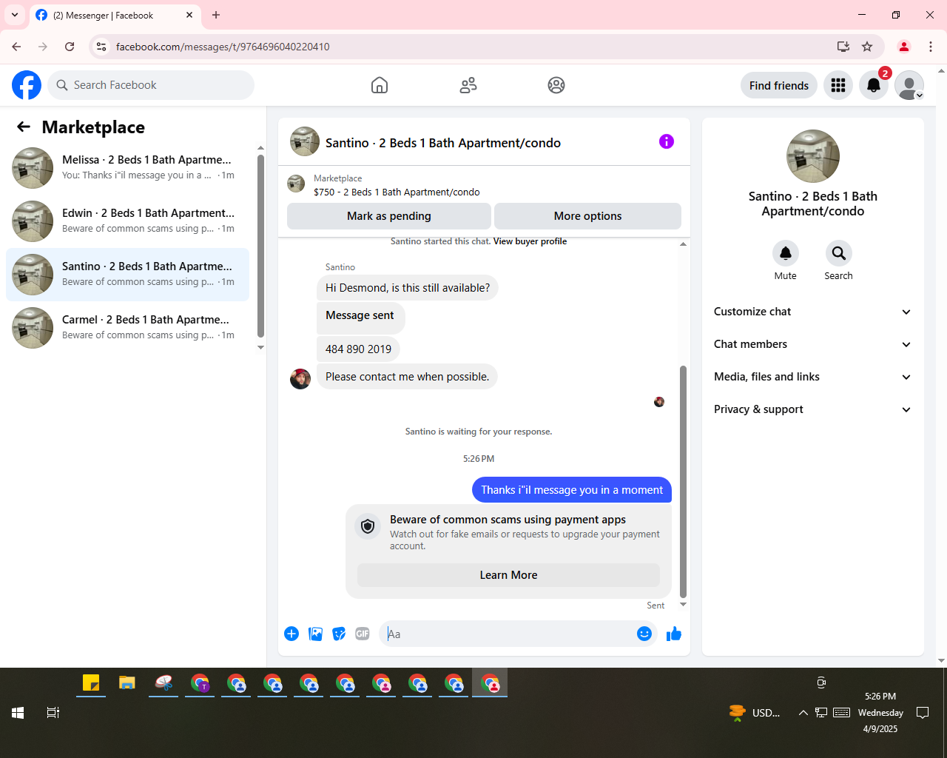Select the Santino conversation in the list
This screenshot has width=947, height=758.
(x=127, y=275)
